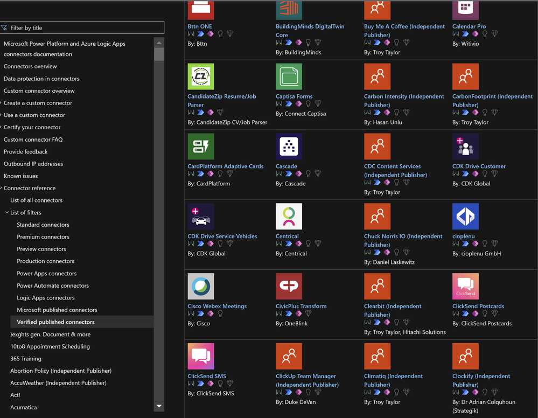This screenshot has height=418, width=538.
Task: Select the Chuck Norris IO connector icon
Action: point(377,216)
